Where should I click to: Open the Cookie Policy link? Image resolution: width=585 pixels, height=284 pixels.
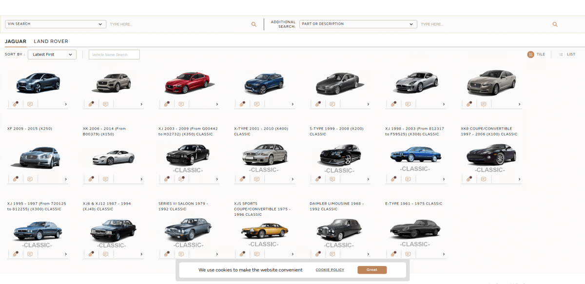coord(330,270)
